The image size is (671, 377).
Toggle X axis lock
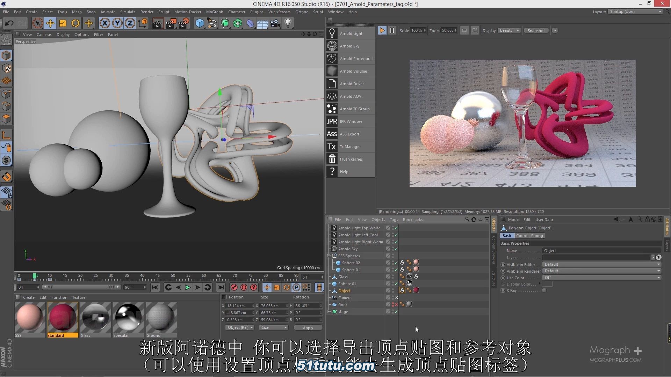(104, 23)
